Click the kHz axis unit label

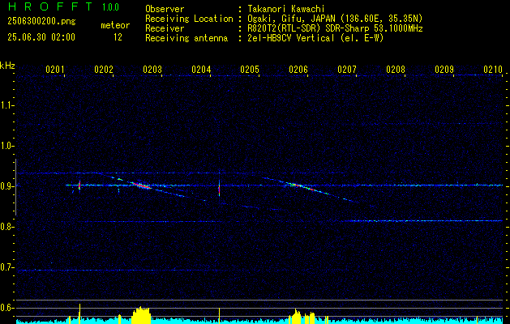(7, 66)
